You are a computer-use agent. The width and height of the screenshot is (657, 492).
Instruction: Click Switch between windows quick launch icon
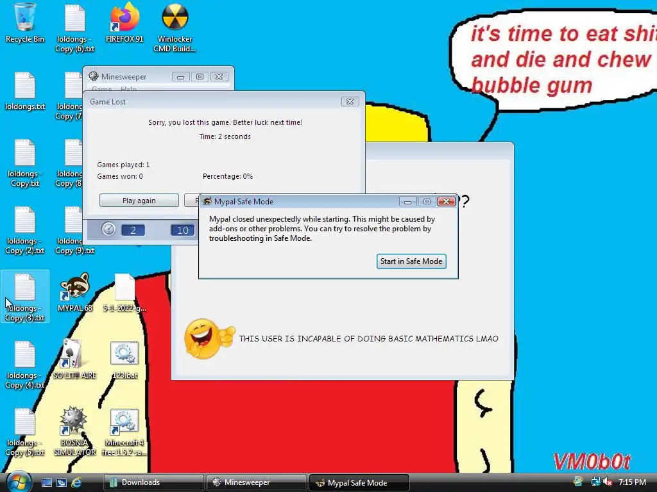tap(61, 482)
